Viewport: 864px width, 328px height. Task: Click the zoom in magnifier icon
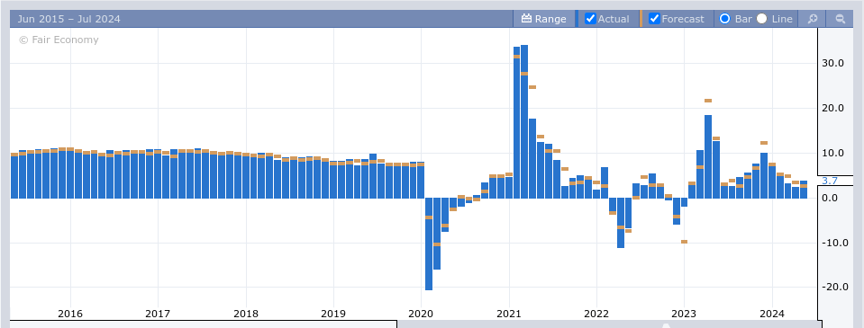[x=813, y=19]
